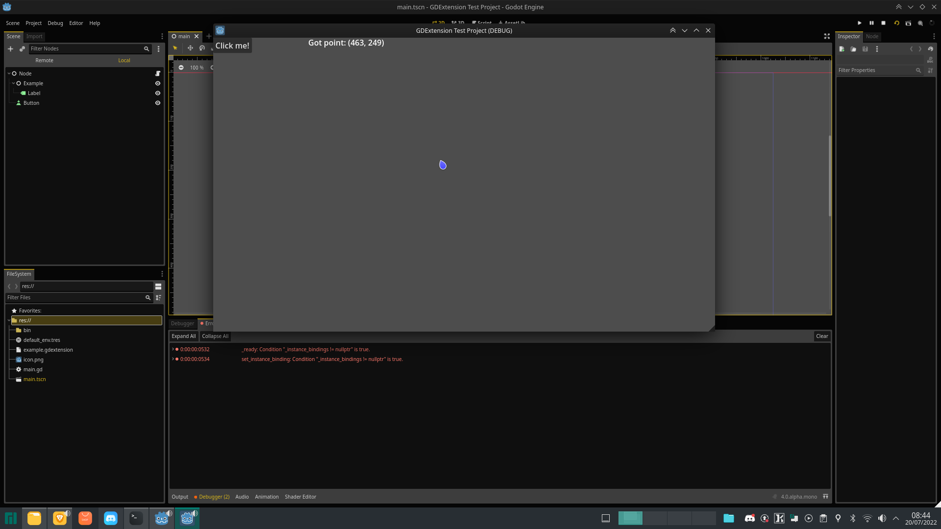Open the documentation search DOC icon
The image size is (941, 529).
[930, 60]
